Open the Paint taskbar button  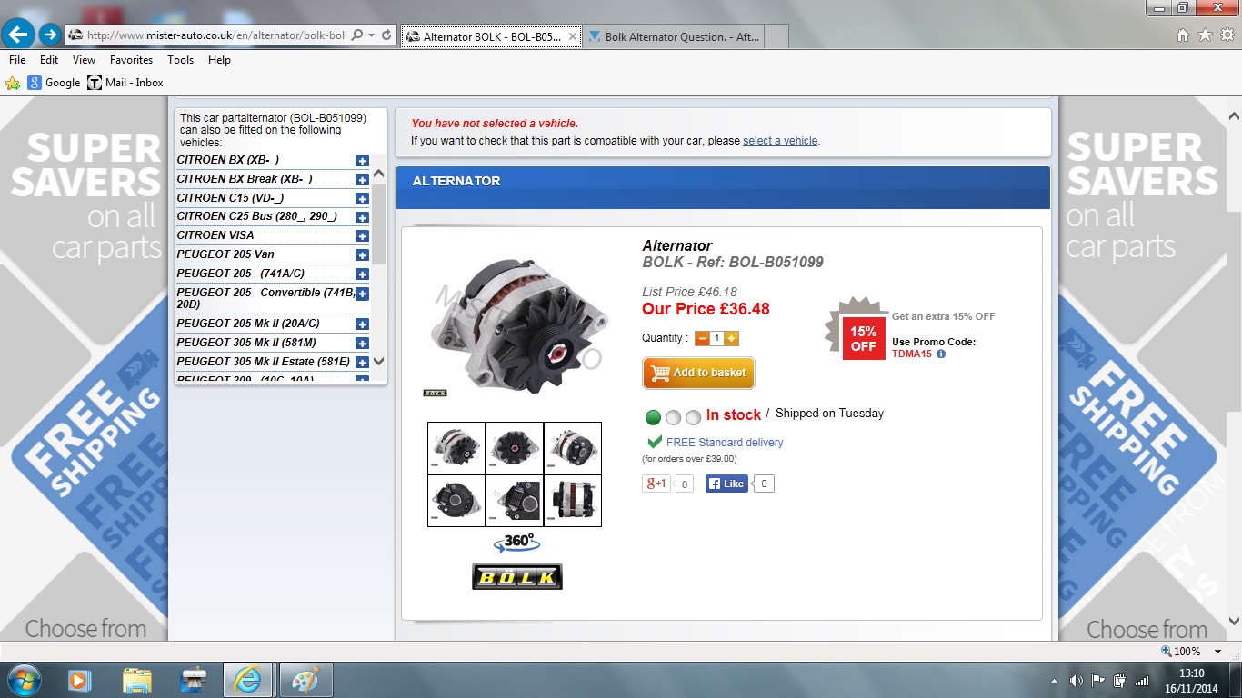(x=305, y=680)
